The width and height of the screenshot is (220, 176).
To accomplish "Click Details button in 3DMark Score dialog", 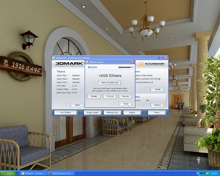I will pyautogui.click(x=94, y=96).
